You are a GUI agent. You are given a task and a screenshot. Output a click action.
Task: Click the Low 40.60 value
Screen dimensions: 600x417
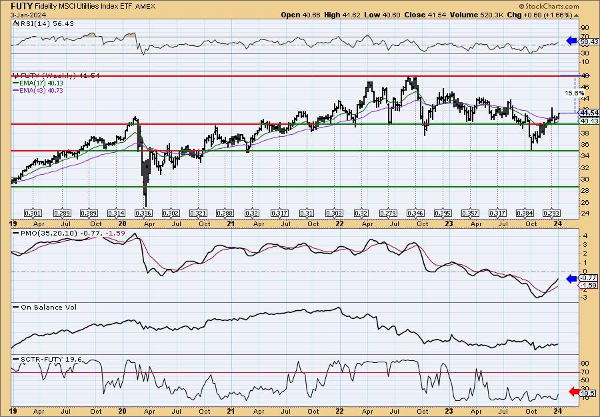click(381, 15)
